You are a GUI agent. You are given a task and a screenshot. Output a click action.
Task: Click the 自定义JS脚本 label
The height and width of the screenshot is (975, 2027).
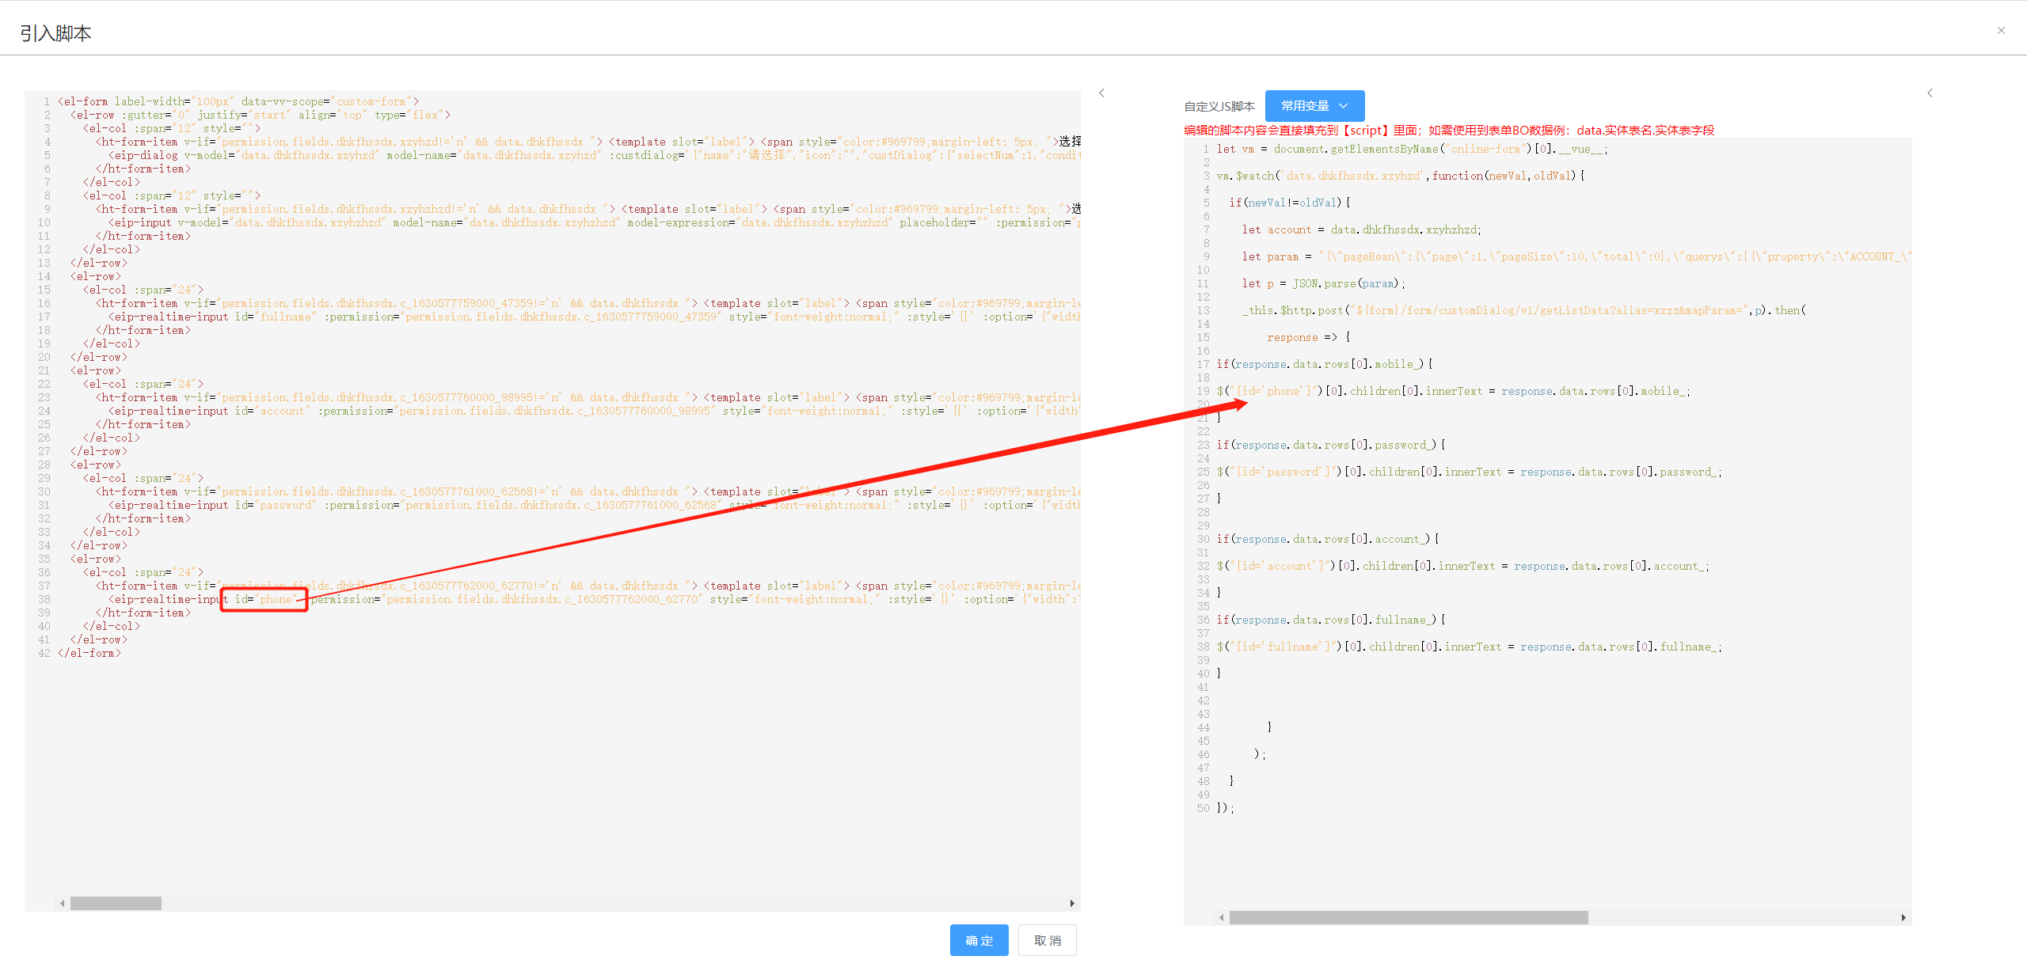pyautogui.click(x=1219, y=107)
